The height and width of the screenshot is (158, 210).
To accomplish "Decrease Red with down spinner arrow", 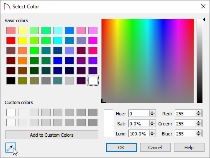I will tap(199, 115).
